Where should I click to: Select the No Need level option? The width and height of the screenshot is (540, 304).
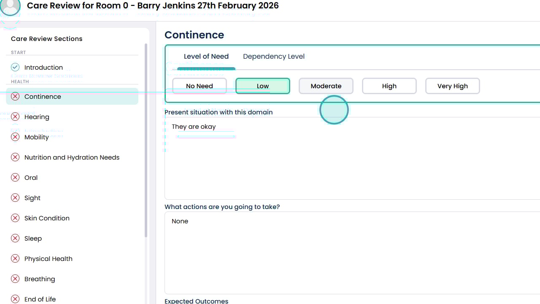click(200, 86)
